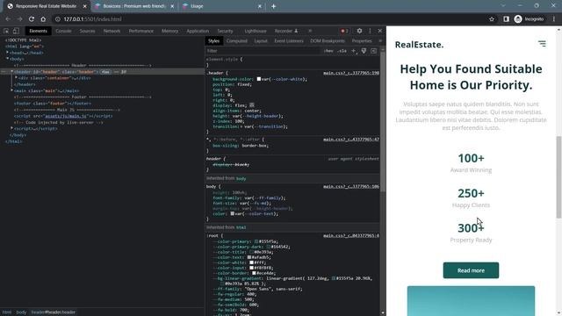The height and width of the screenshot is (316, 562).
Task: Open the Lighthouse panel
Action: [x=256, y=32]
